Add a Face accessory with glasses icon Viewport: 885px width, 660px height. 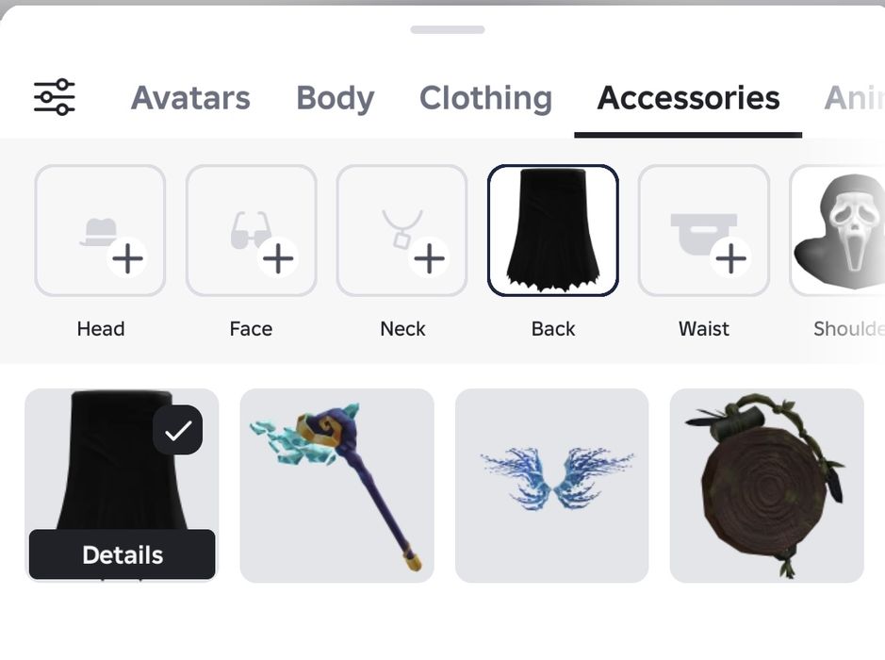tap(251, 230)
